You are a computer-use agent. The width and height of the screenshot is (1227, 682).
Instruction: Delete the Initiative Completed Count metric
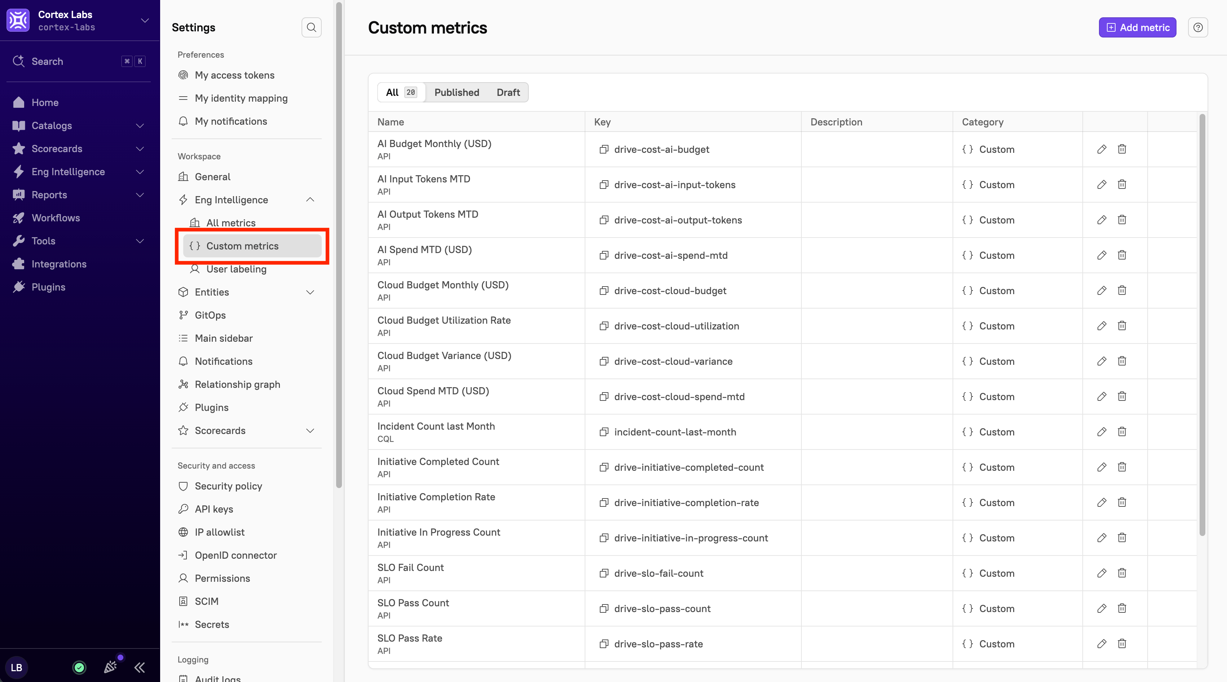(x=1122, y=468)
